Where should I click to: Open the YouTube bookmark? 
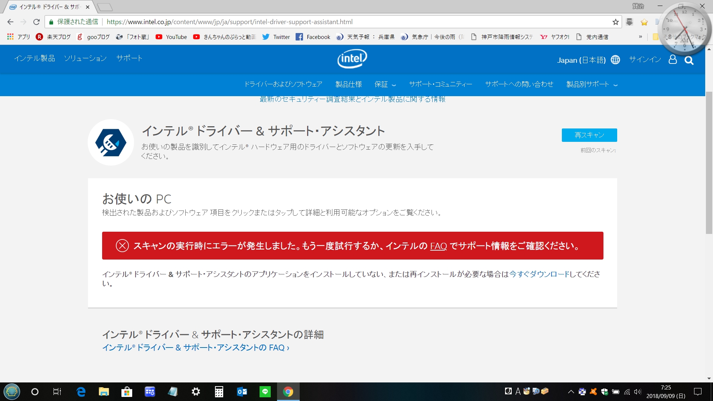coord(171,37)
